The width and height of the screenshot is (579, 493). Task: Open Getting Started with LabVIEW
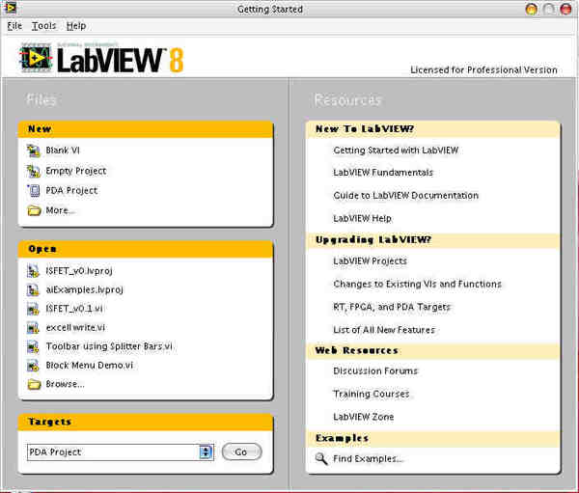point(396,151)
